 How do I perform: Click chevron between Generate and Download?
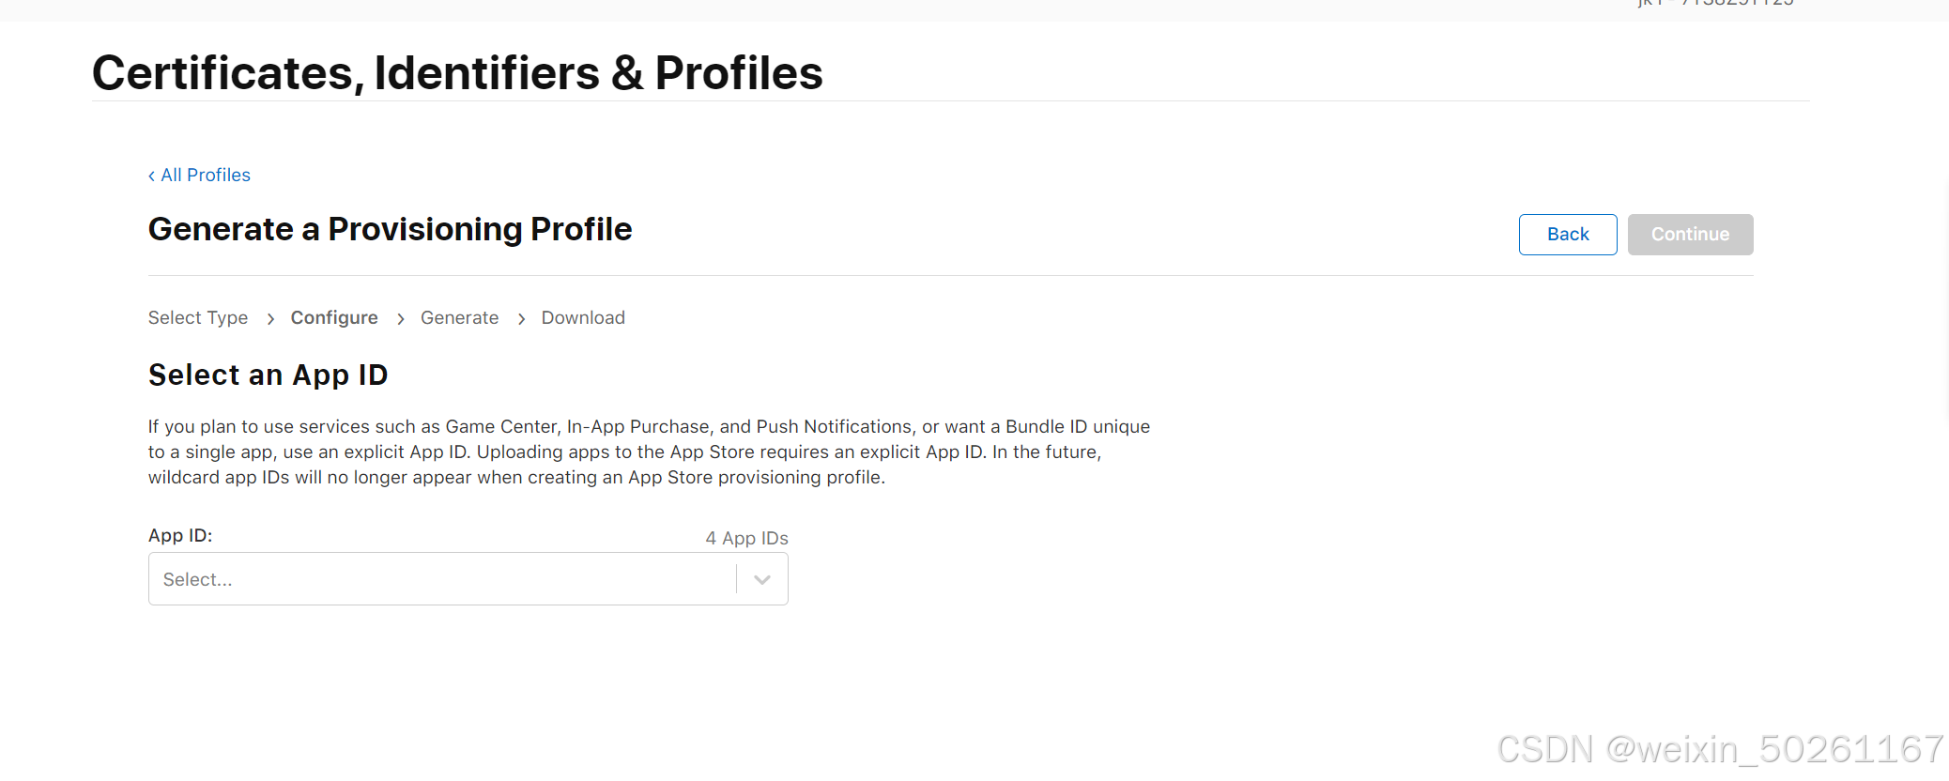click(x=521, y=319)
